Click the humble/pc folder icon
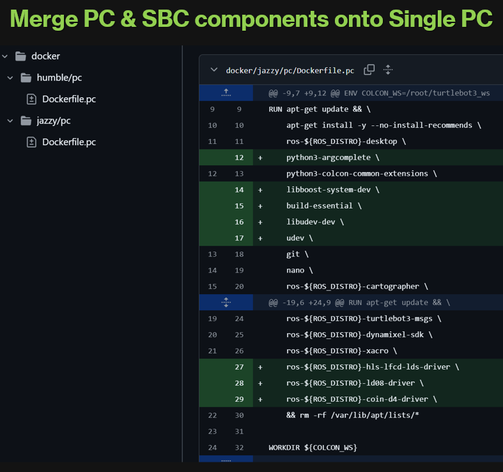This screenshot has width=503, height=472. (x=26, y=77)
